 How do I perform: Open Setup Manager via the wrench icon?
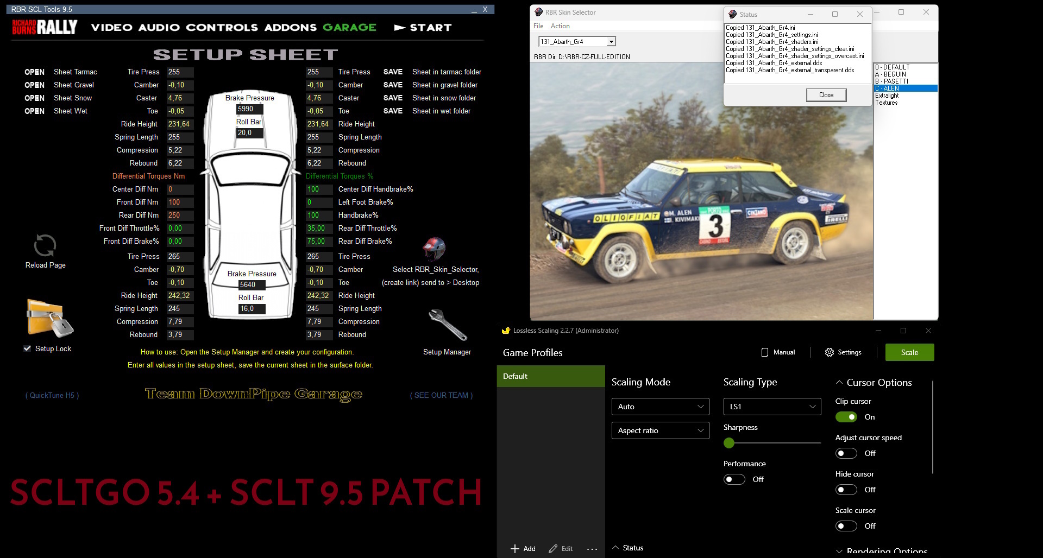coord(448,325)
